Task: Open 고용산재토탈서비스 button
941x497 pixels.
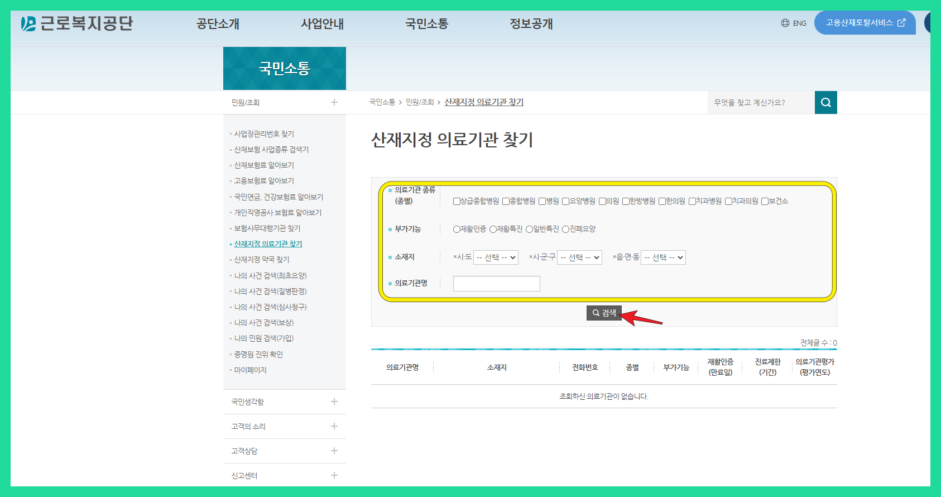Action: (865, 23)
